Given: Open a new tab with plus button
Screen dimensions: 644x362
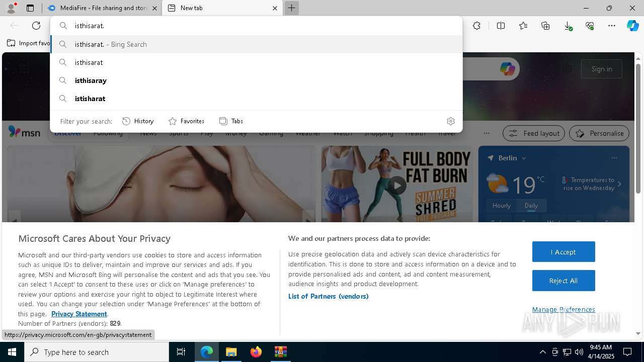Looking at the screenshot, I should pyautogui.click(x=291, y=8).
